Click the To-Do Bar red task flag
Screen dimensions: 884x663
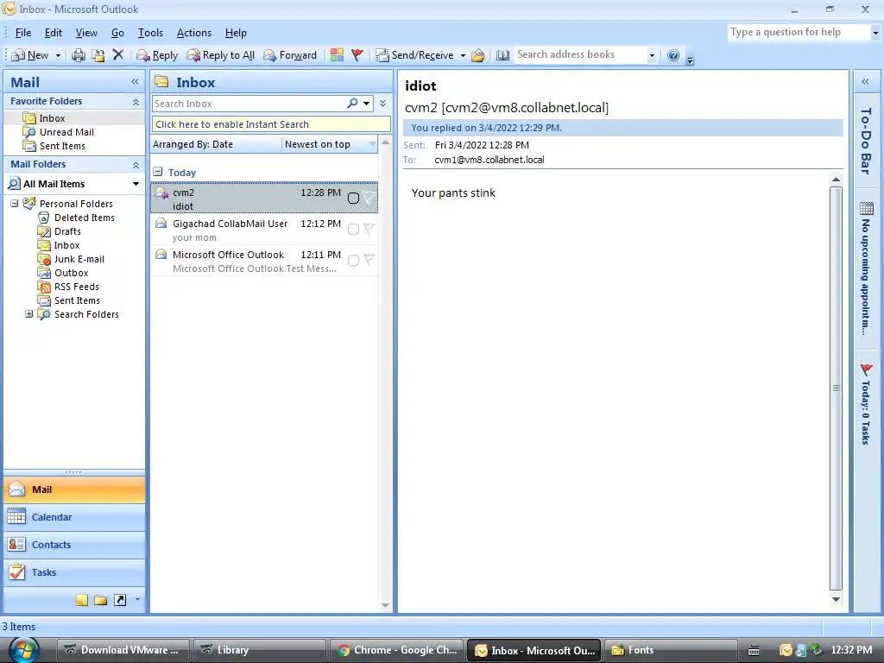click(x=867, y=369)
